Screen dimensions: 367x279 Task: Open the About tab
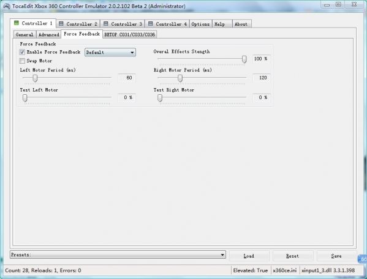point(241,24)
